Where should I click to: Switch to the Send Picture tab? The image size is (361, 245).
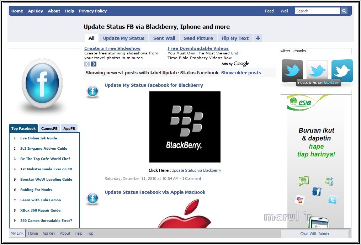coord(198,38)
